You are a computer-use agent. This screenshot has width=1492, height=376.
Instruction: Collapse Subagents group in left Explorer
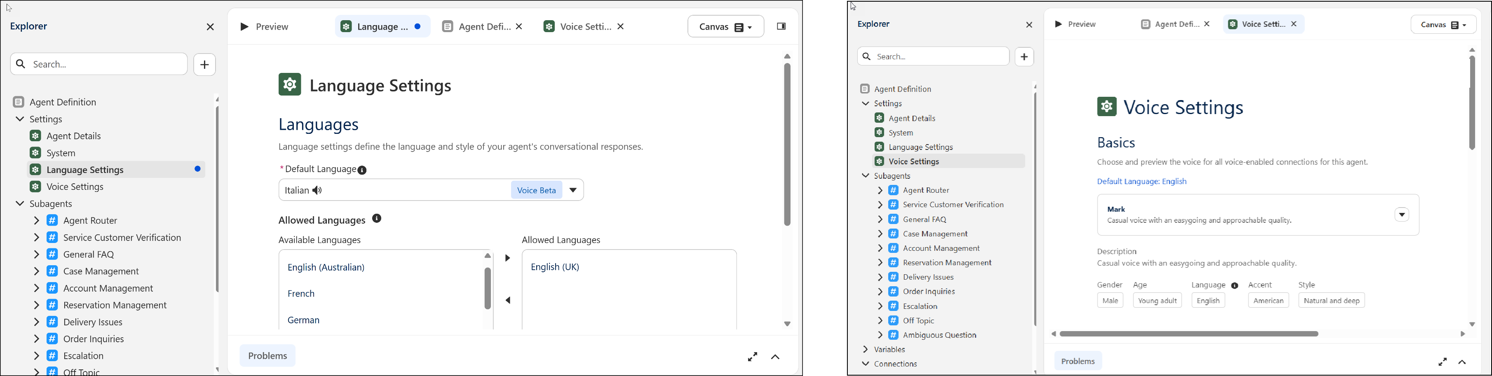coord(20,203)
